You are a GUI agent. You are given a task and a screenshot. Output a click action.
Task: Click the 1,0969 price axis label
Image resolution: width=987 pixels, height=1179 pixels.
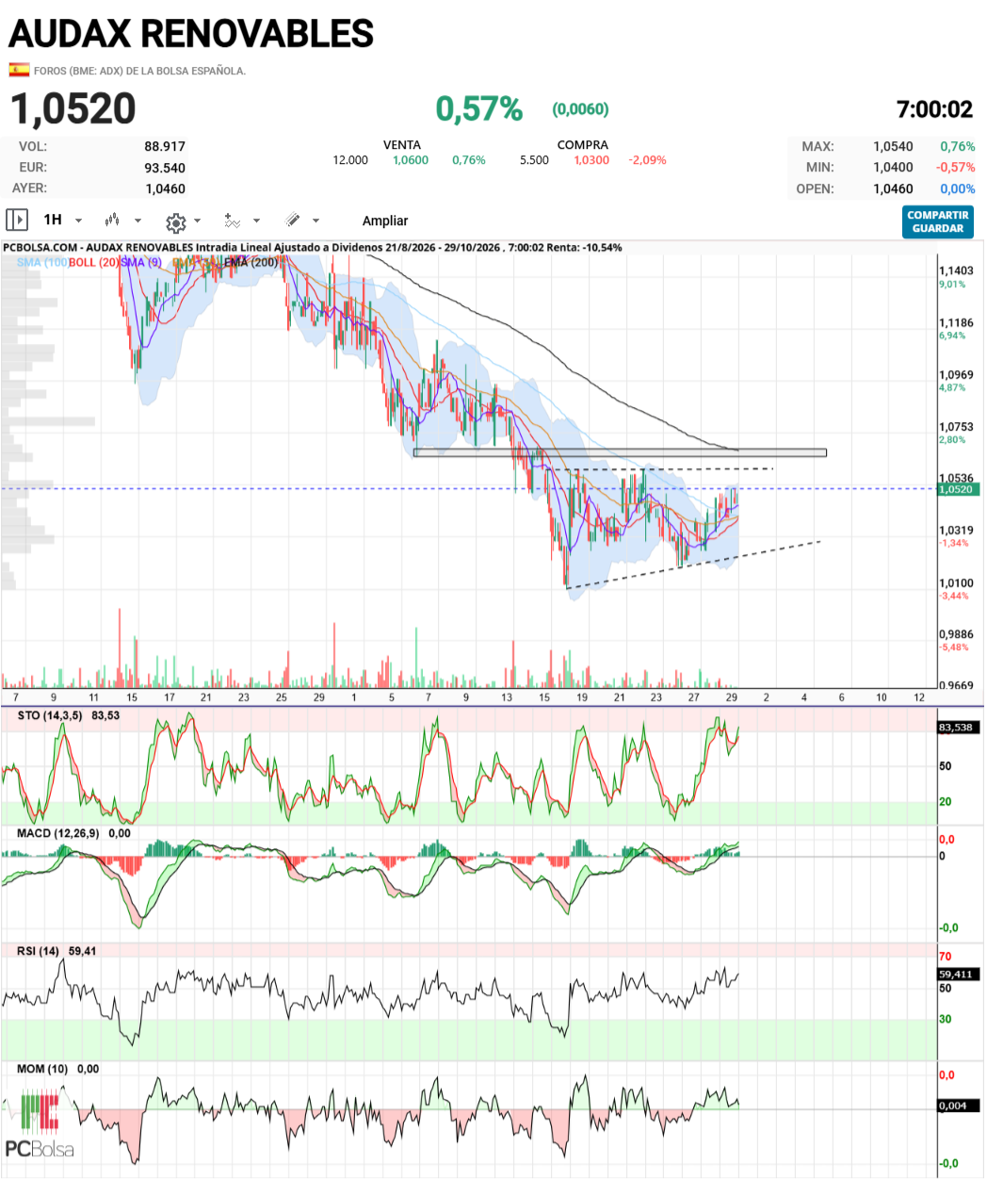[956, 375]
